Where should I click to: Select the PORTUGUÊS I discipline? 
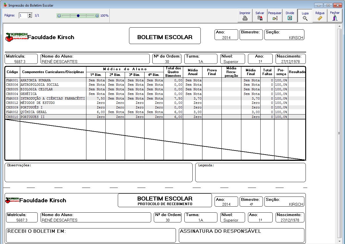pos(31,108)
